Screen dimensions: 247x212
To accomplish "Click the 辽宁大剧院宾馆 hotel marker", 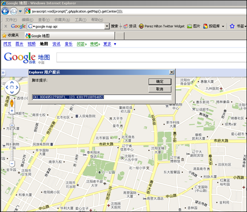I will (188, 154).
